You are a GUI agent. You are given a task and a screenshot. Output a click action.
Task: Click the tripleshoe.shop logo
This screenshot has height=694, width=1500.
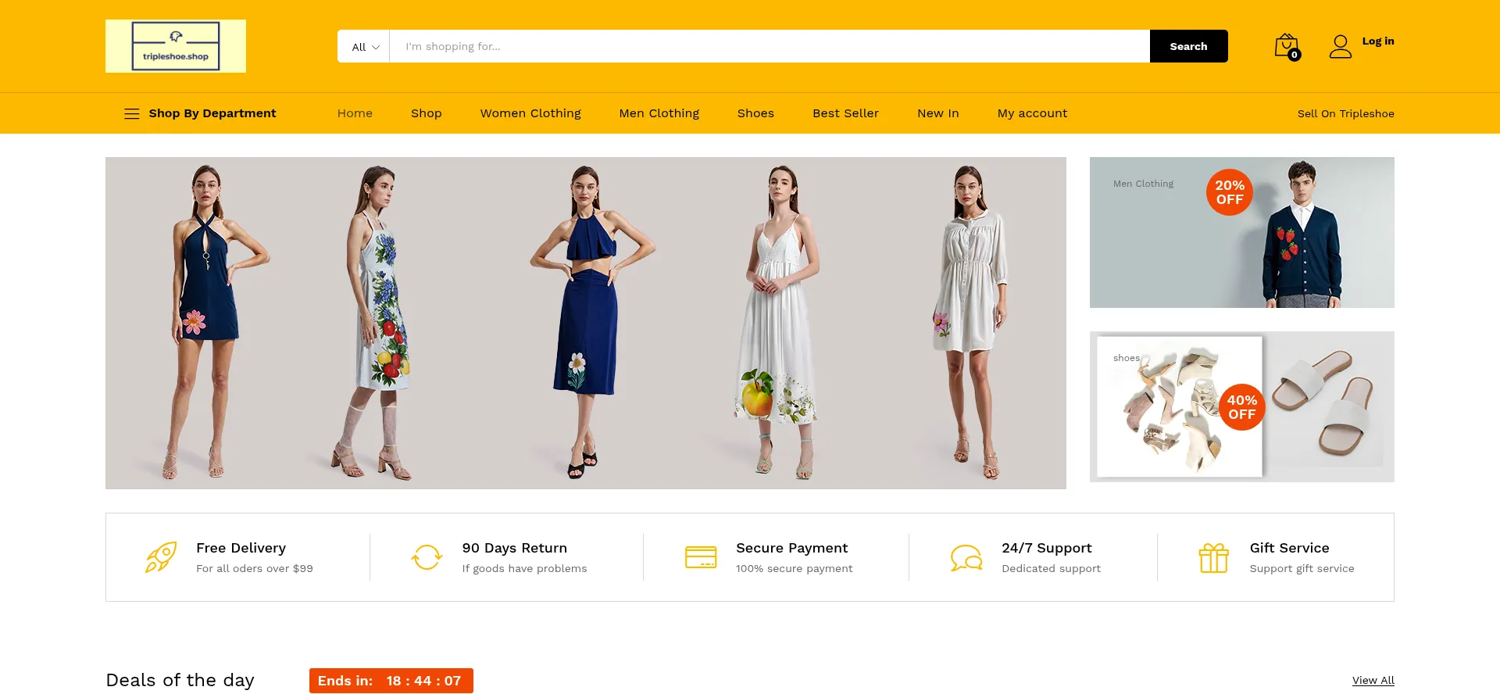(x=176, y=46)
